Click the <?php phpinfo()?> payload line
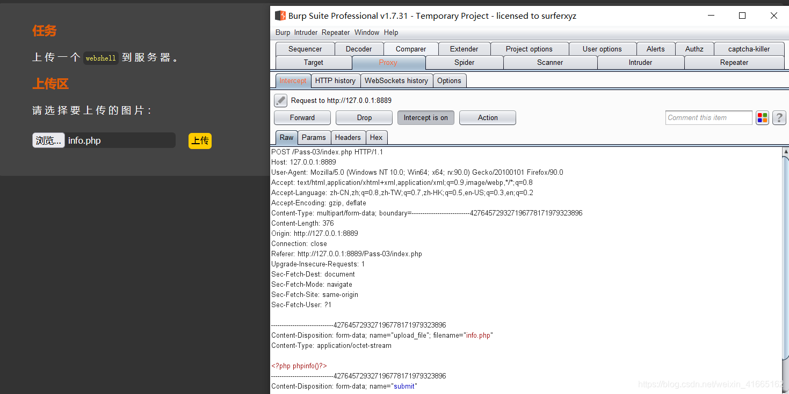This screenshot has width=789, height=394. [x=299, y=366]
